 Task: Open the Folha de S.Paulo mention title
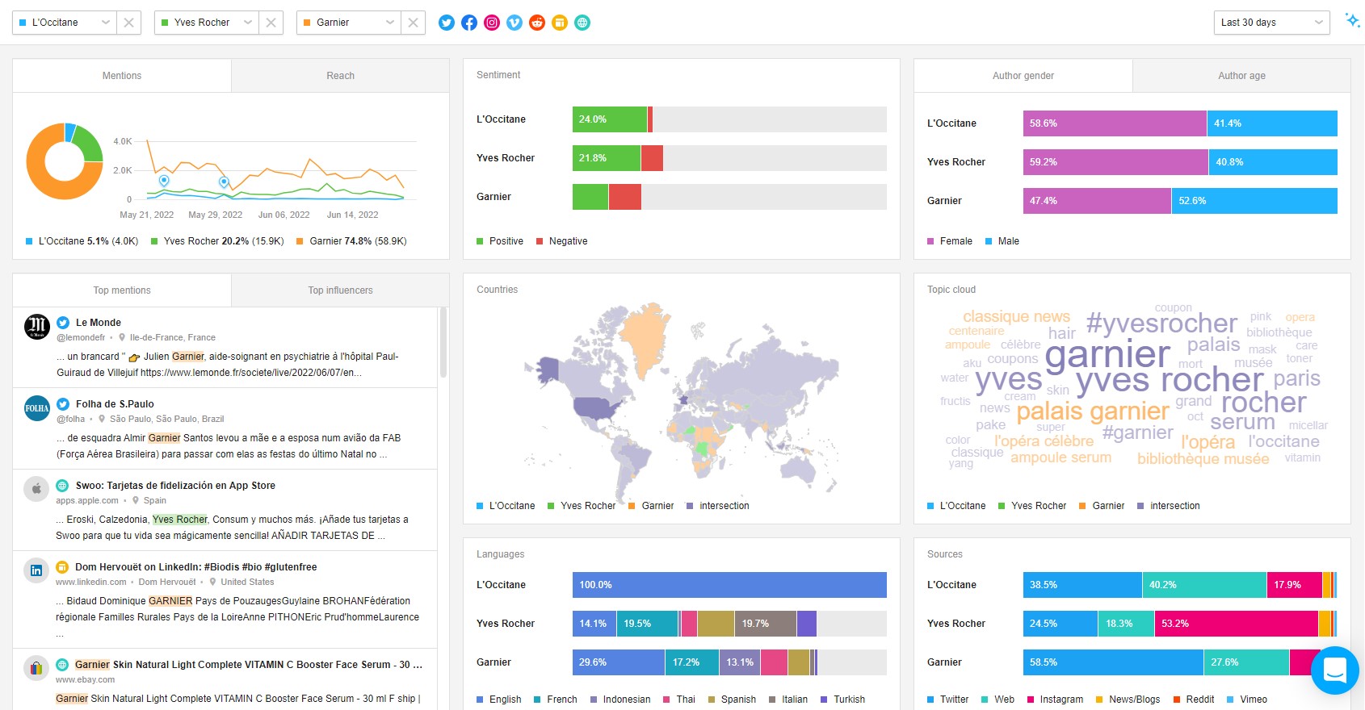click(x=115, y=404)
